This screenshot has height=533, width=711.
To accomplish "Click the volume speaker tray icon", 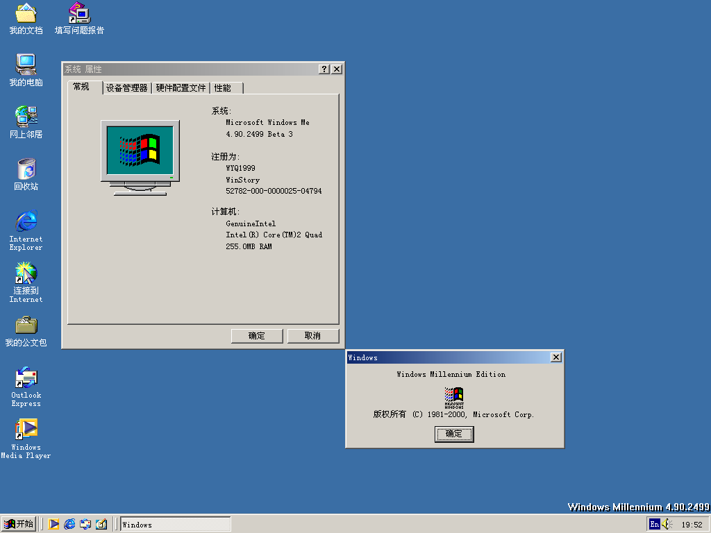I will [x=667, y=524].
